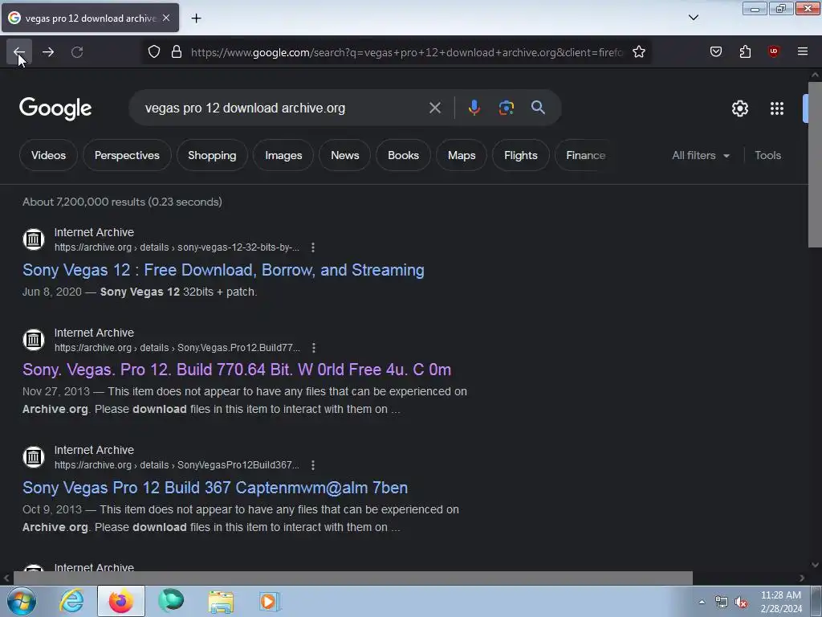
Task: Go back using the browser back arrow
Action: point(19,52)
